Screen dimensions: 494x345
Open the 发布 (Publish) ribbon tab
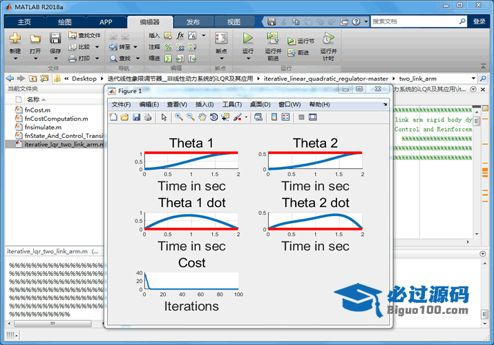(193, 22)
